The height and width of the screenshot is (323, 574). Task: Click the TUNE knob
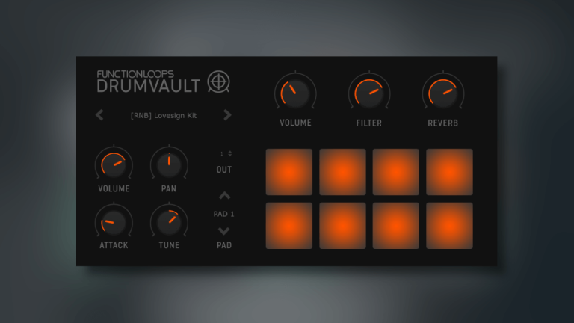(169, 221)
